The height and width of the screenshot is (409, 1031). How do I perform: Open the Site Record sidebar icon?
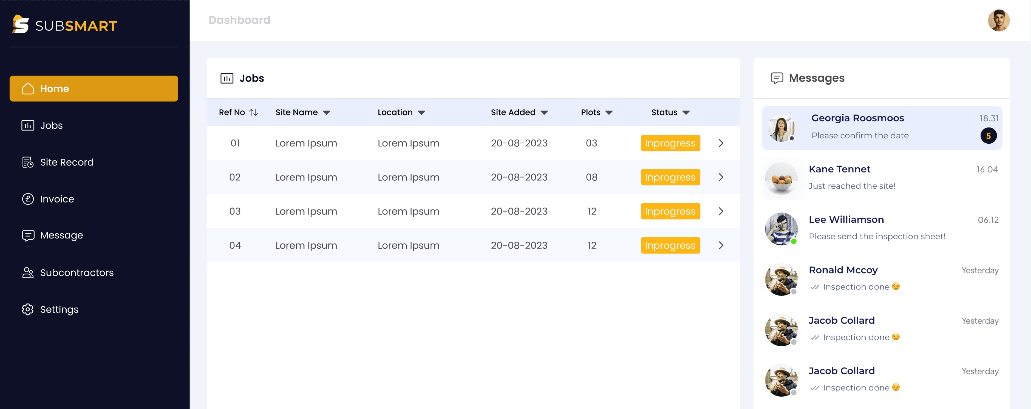[28, 162]
